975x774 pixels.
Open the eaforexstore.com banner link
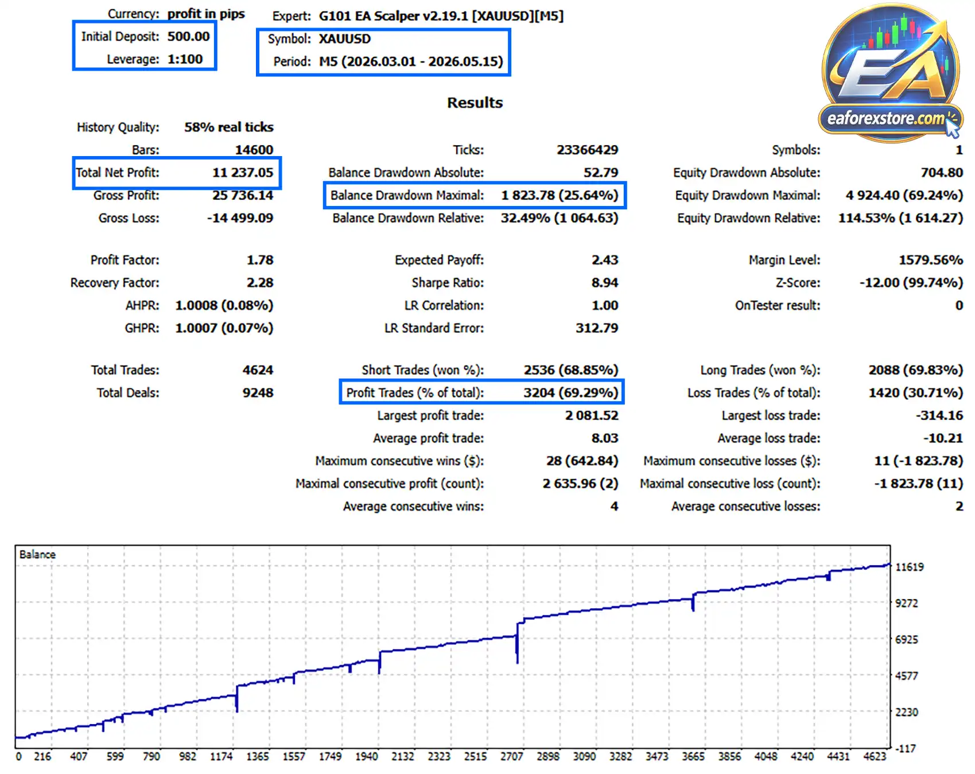(889, 119)
